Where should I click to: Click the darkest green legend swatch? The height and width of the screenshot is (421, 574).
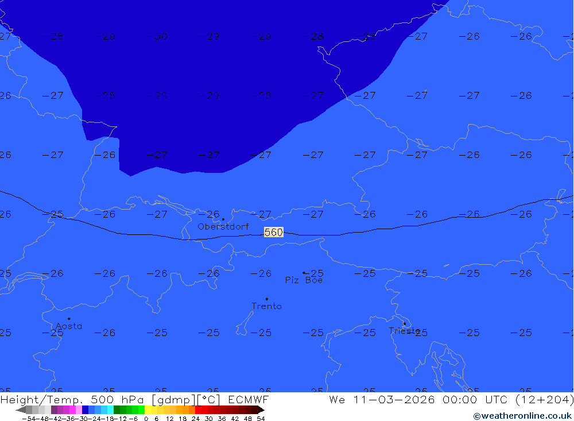[117, 410]
